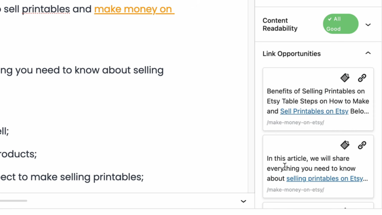
Task: Click the 'Sell Printables on Etsy' anchor link
Action: (x=314, y=111)
